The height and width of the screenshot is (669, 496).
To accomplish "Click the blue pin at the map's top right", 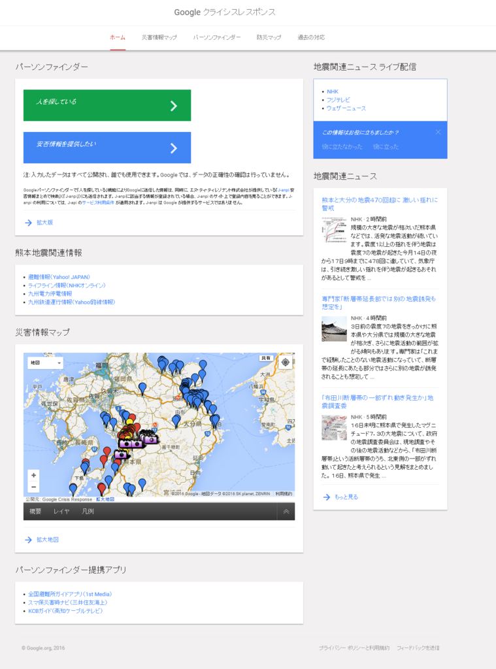I will pos(203,365).
